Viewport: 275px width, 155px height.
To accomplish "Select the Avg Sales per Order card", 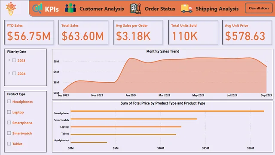I will [138, 32].
